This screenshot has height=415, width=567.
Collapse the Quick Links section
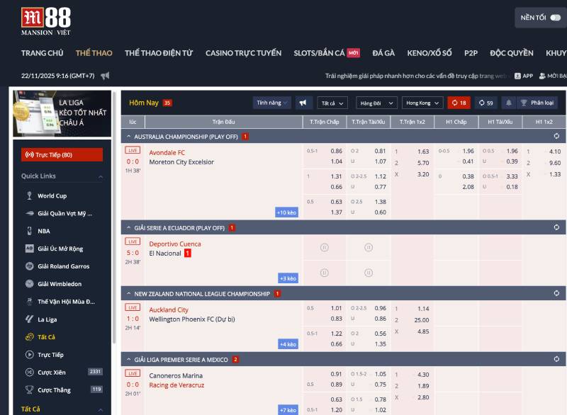coord(101,176)
